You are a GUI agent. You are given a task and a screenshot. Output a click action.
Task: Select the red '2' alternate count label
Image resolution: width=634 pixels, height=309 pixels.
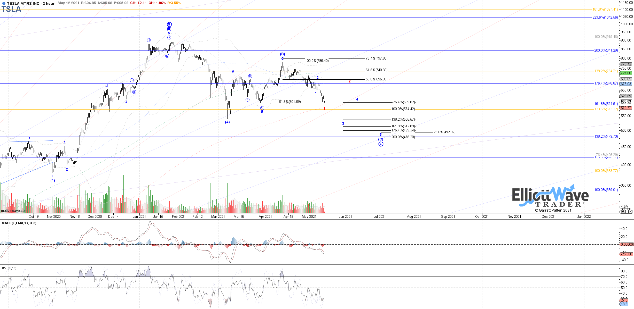tap(350, 81)
